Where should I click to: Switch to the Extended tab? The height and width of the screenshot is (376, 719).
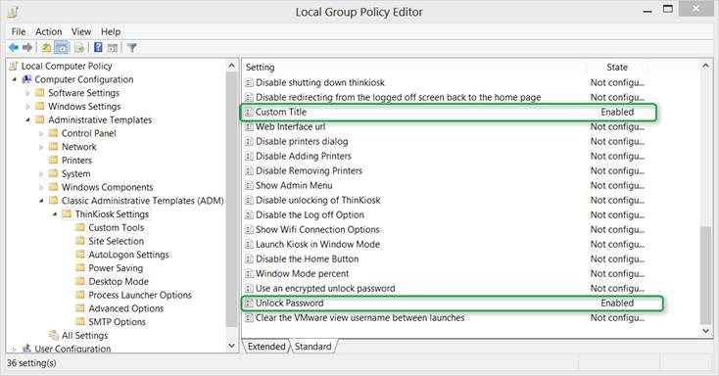coord(266,347)
